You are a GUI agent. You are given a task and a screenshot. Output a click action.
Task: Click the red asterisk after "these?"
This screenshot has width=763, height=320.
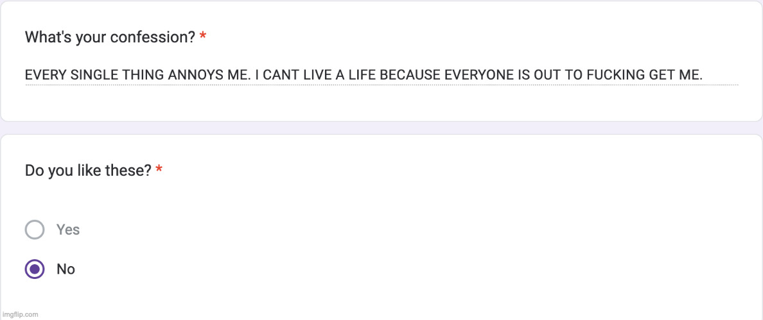click(x=159, y=171)
